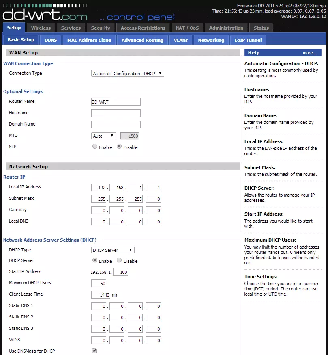The image size is (328, 355).
Task: Toggle Use DNSMasq for DHCP checkbox
Action: tap(94, 351)
